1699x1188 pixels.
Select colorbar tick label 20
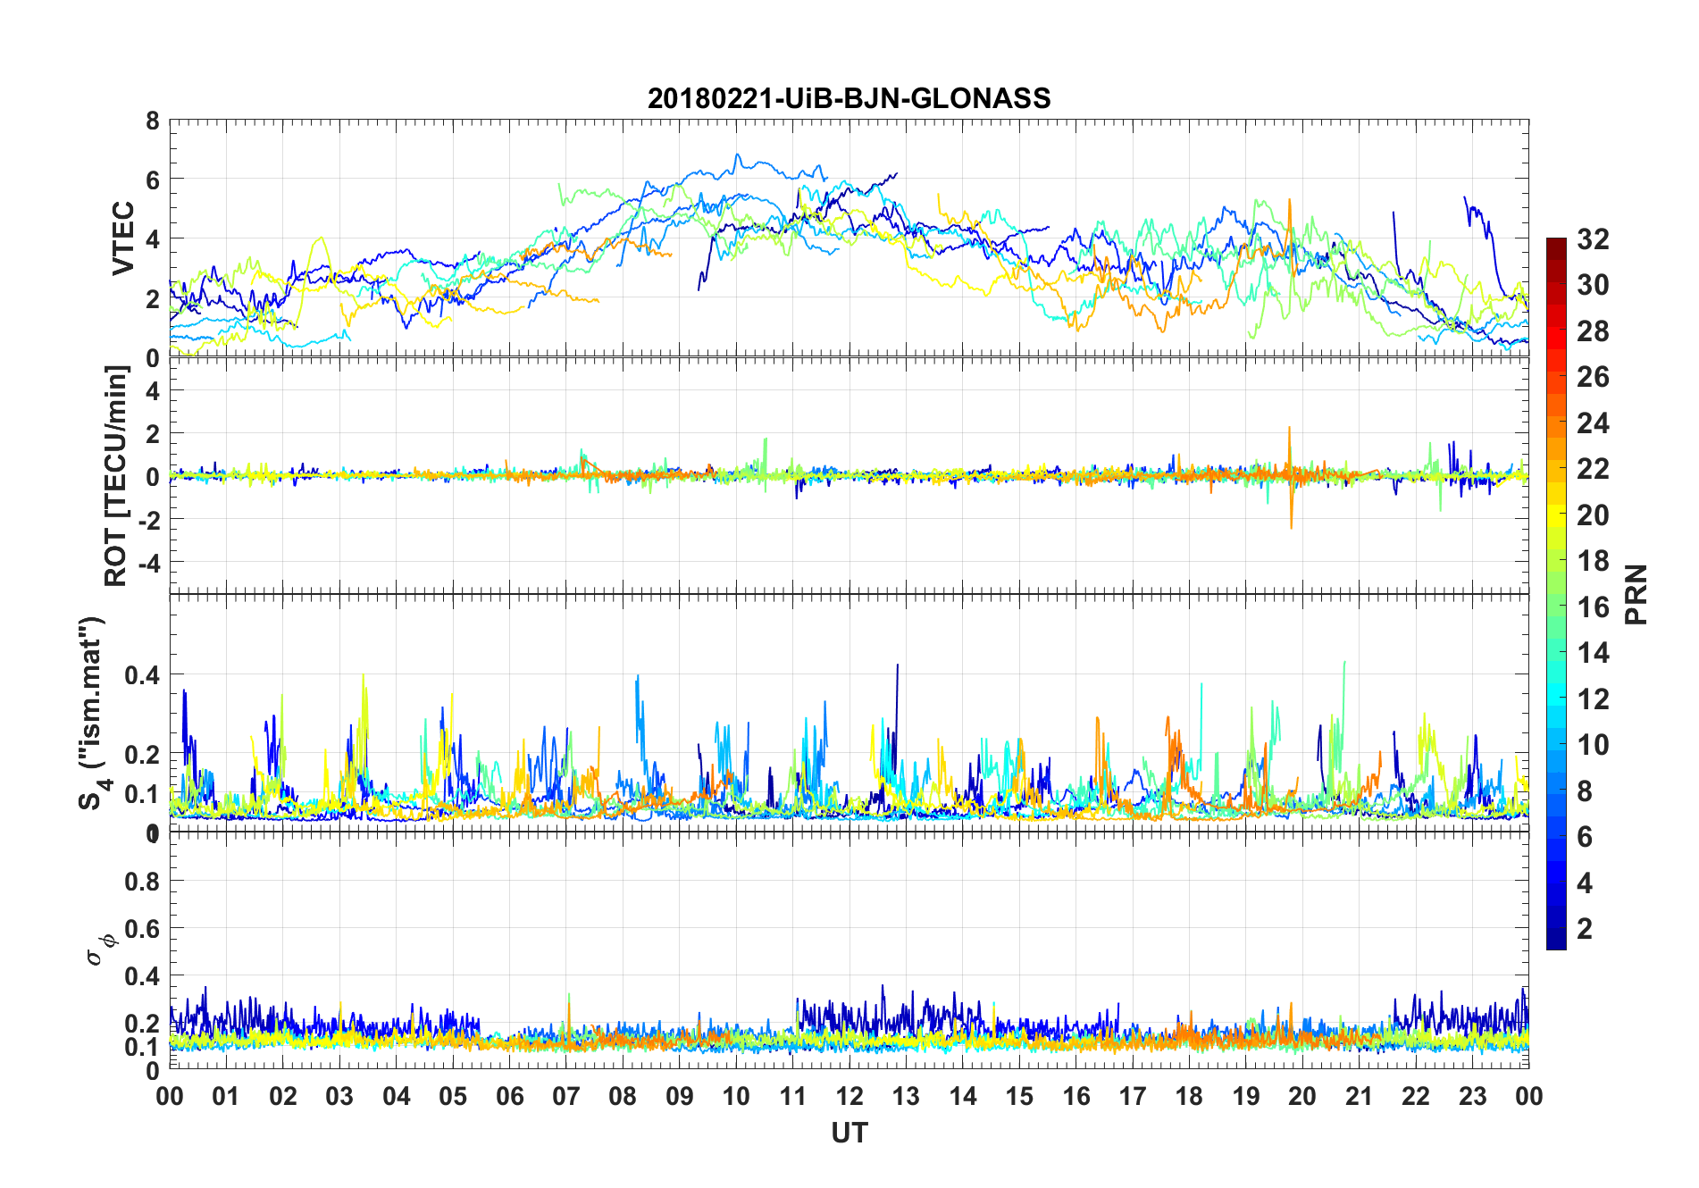(1593, 515)
